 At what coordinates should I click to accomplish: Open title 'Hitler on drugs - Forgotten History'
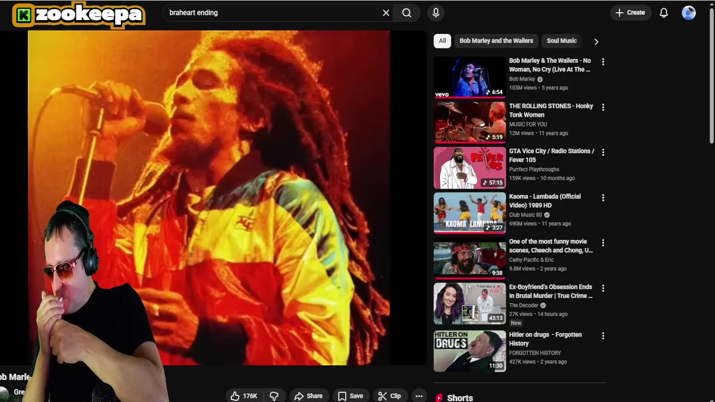[x=546, y=339]
